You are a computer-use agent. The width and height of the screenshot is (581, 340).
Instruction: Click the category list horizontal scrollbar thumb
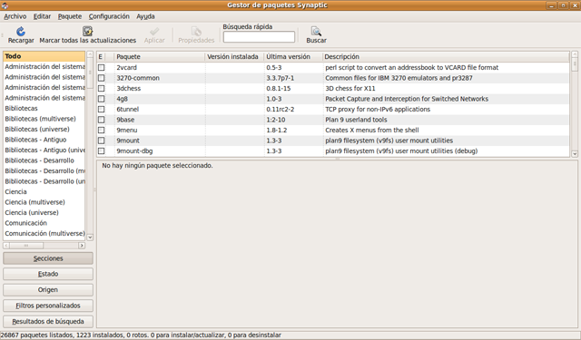(x=26, y=246)
